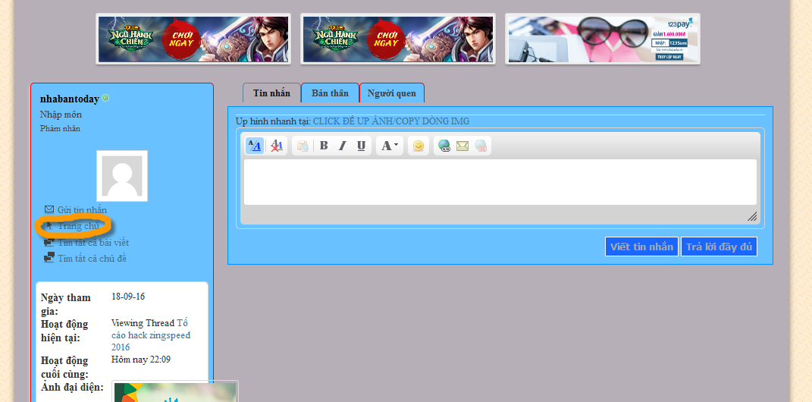Open the CLICK ĐỂ UP ẢNH/COPY DÒNG IMG link
Viewport: 812px width, 402px height.
[391, 121]
